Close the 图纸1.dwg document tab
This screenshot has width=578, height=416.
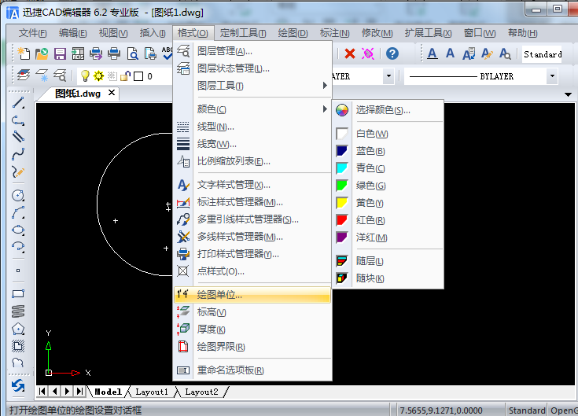pos(112,93)
